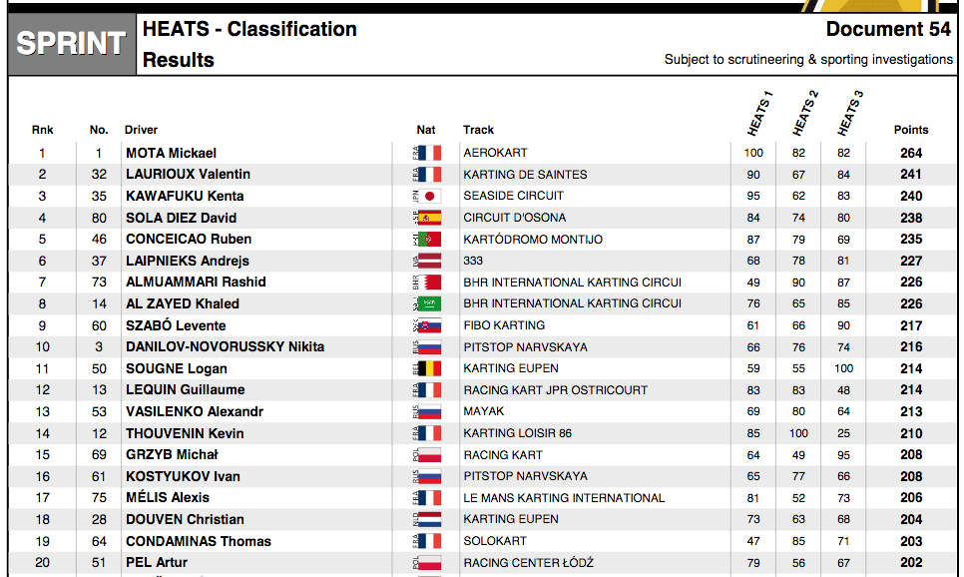Viewport: 964px width, 577px height.
Task: Click the Driver column header
Action: (x=141, y=130)
